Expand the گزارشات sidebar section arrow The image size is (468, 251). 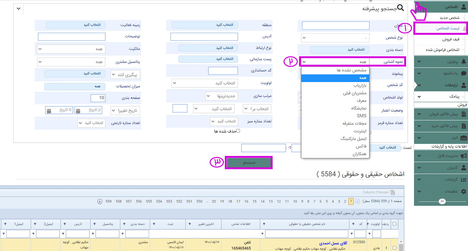[419, 179]
